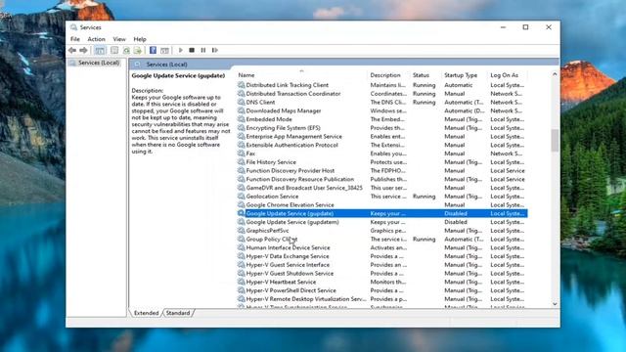626x352 pixels.
Task: Click the scrollbar down arrow
Action: click(x=555, y=304)
